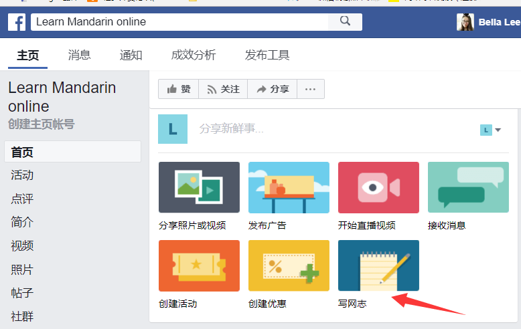Click the Learn Mandarin online page title
This screenshot has width=521, height=329.
(x=62, y=97)
